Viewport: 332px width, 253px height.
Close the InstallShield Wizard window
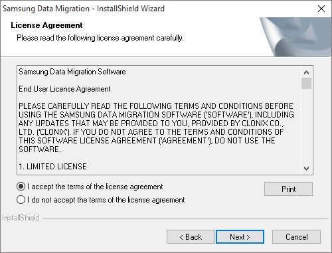coord(321,9)
